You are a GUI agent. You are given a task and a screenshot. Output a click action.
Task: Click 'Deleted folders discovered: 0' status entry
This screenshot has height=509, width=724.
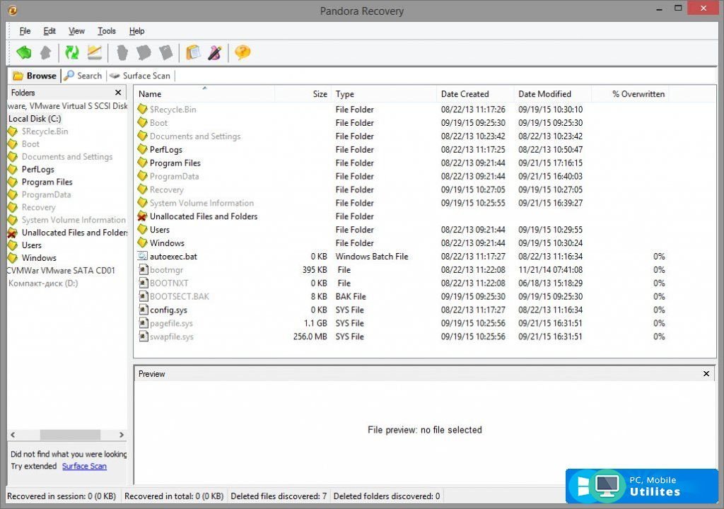point(387,496)
